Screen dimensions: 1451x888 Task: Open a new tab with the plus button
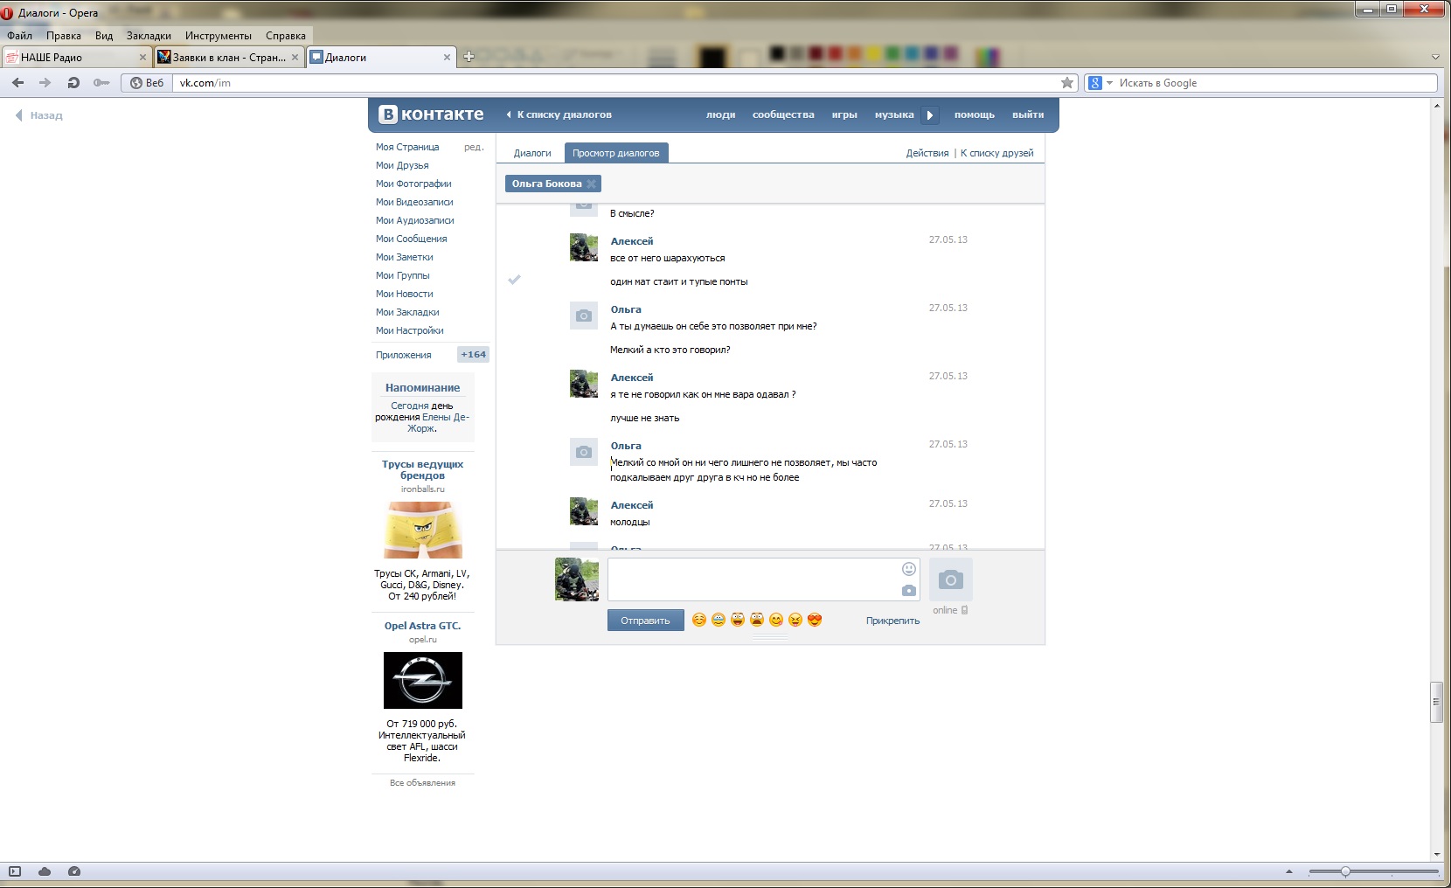[469, 57]
